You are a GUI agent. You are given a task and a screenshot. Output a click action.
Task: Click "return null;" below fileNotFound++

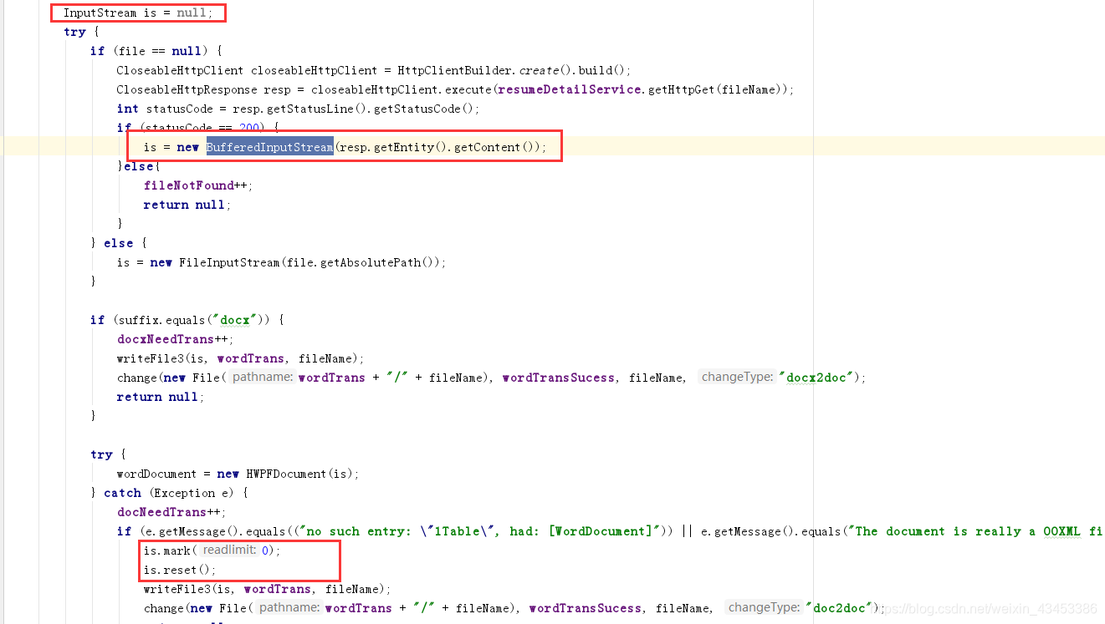[187, 205]
